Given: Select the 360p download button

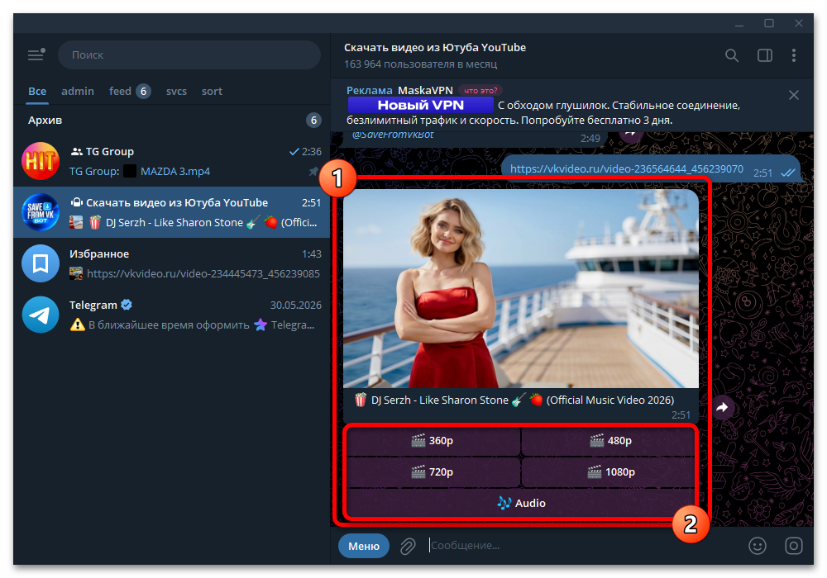Looking at the screenshot, I should point(433,441).
